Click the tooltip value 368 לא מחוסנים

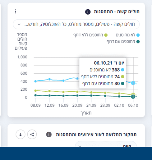click(107, 70)
